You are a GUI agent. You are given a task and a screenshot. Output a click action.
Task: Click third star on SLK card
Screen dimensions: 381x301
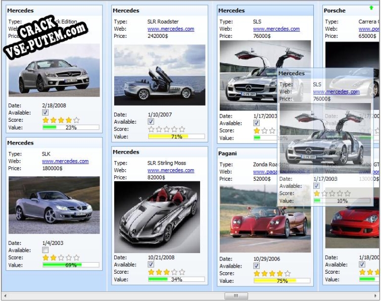point(61,258)
